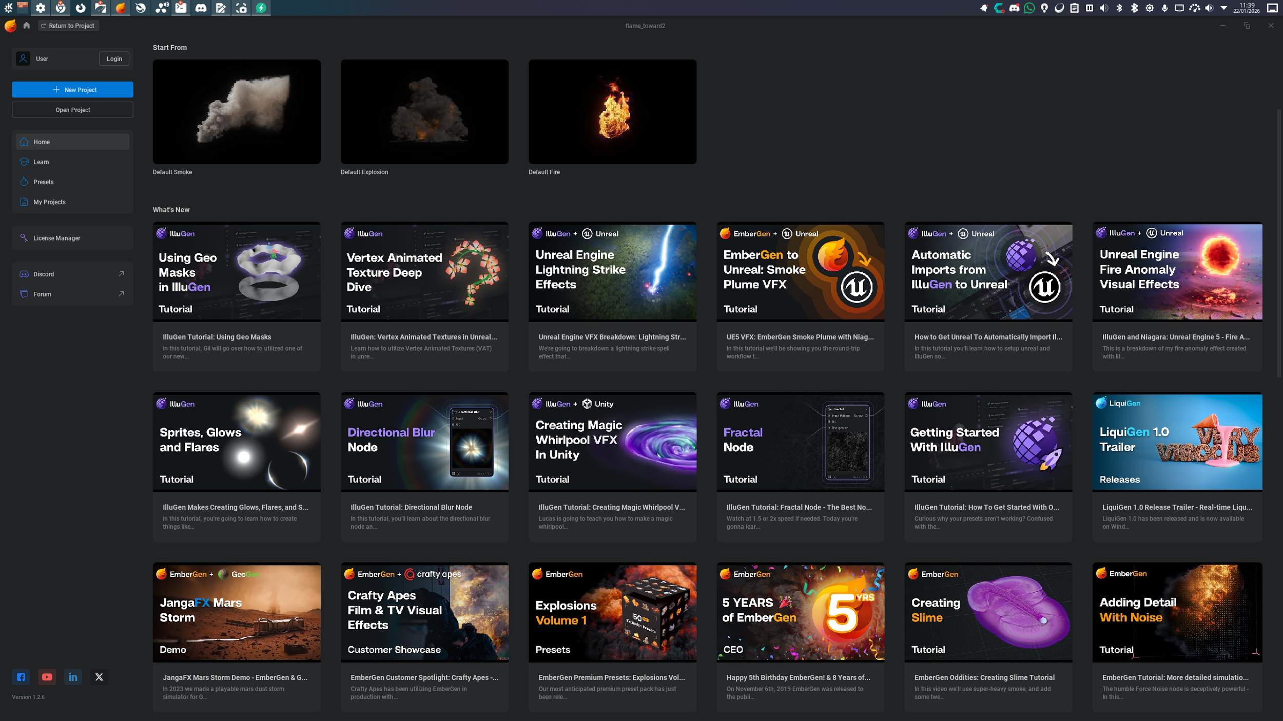Open Discord using its external link arrow
Screen dimensions: 1283x721
click(x=121, y=273)
